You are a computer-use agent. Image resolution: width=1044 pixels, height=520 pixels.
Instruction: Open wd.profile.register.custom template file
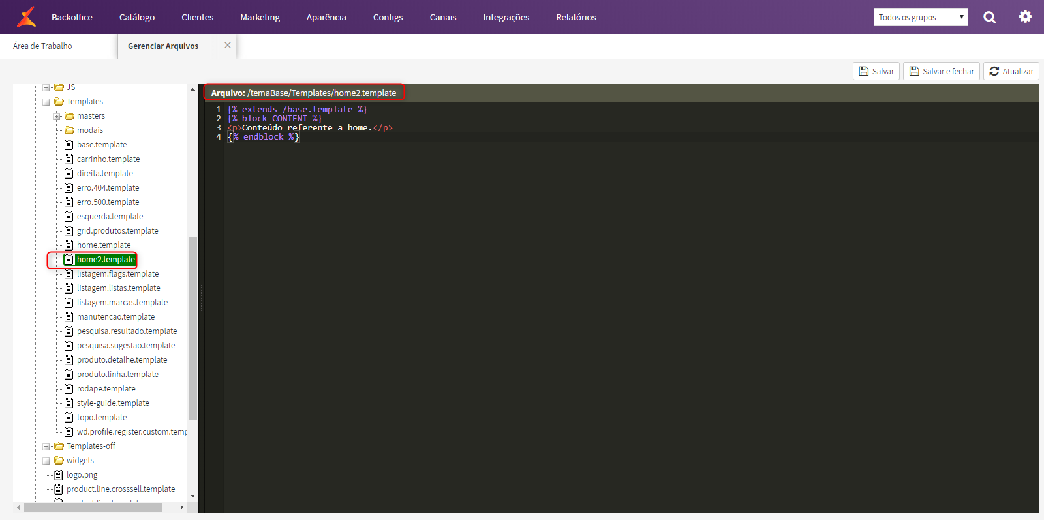point(132,432)
